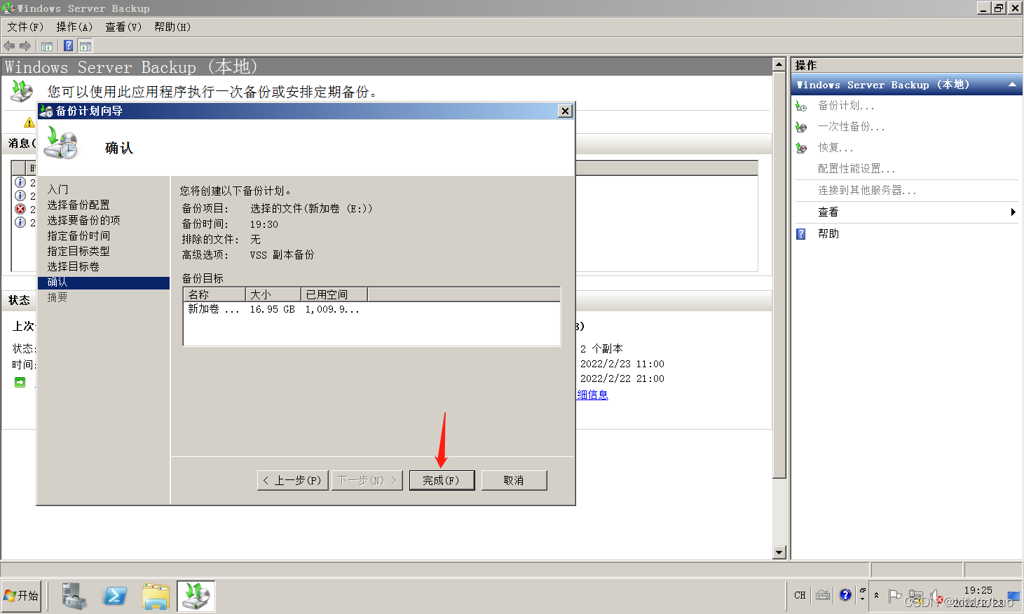Screen dimensions: 1024x614
Task: Click the 选择备份配置 wizard step
Action: tap(78, 205)
